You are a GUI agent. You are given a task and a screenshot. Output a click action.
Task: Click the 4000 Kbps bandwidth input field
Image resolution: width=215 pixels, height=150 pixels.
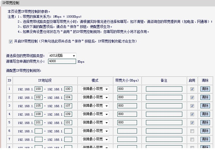point(62,61)
